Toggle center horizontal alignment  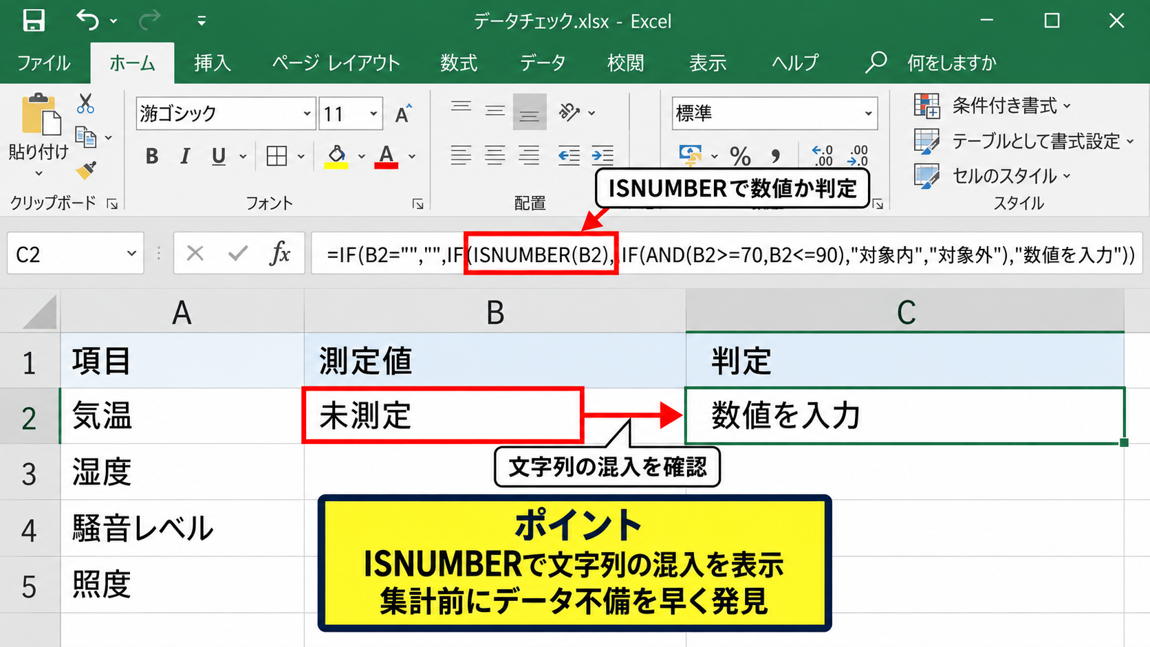(495, 155)
